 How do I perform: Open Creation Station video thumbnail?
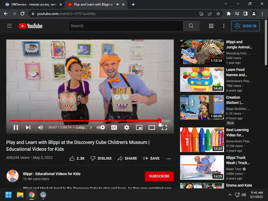(x=202, y=107)
